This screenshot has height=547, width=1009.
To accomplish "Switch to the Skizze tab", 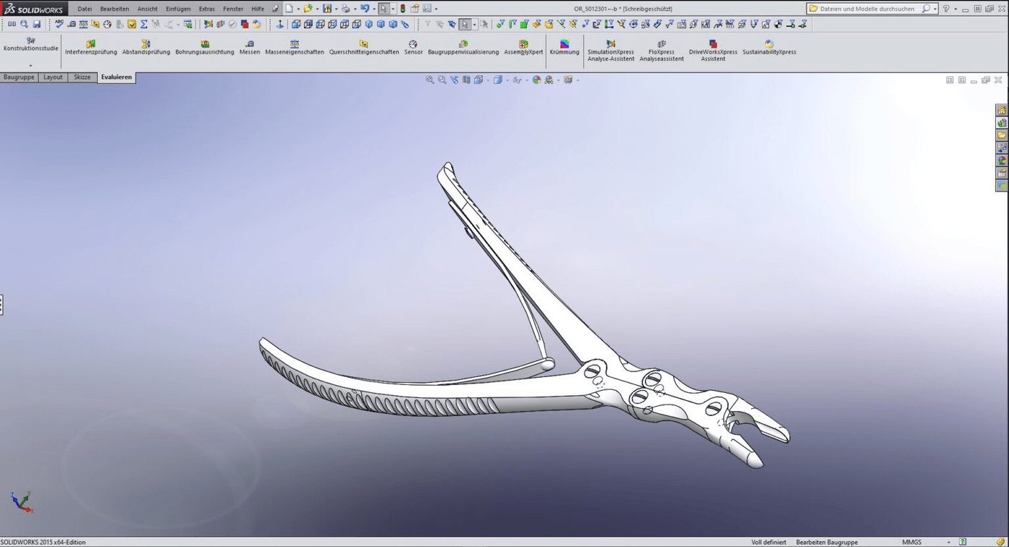I will tap(81, 77).
